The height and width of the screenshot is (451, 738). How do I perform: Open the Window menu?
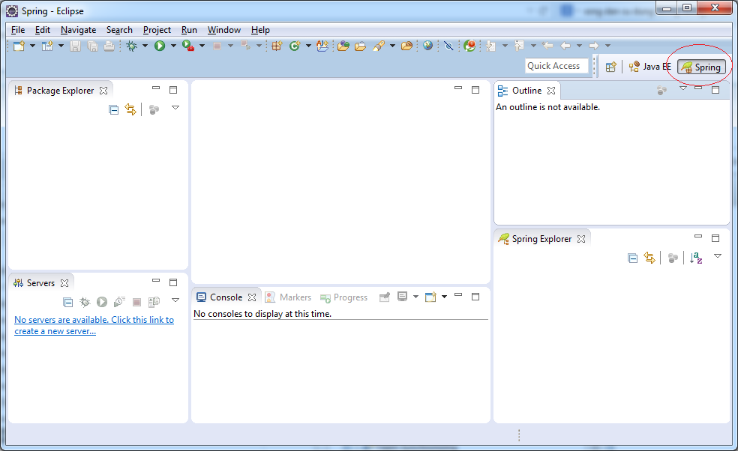[x=223, y=30]
